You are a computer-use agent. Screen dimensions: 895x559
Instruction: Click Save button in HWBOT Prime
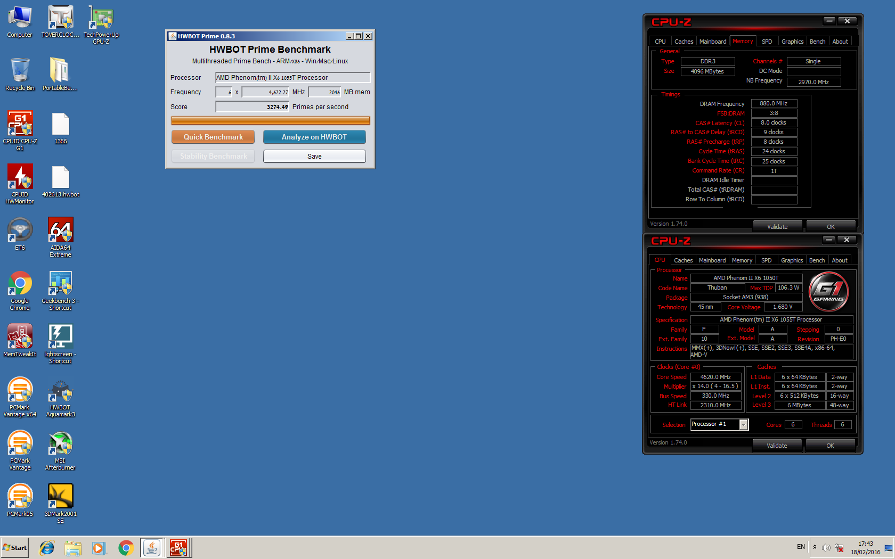tap(314, 156)
